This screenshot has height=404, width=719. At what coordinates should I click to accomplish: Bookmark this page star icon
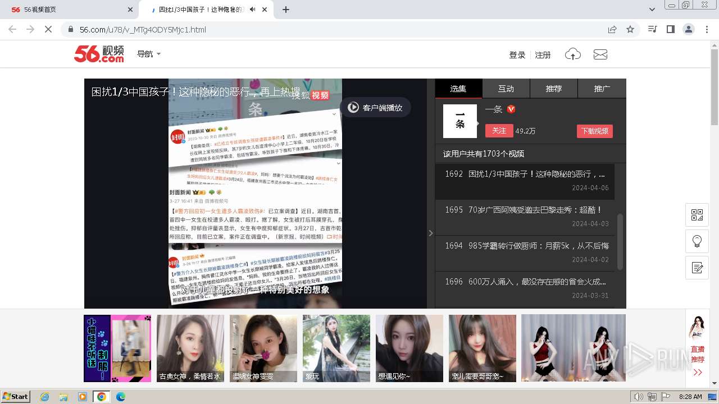[x=630, y=29]
